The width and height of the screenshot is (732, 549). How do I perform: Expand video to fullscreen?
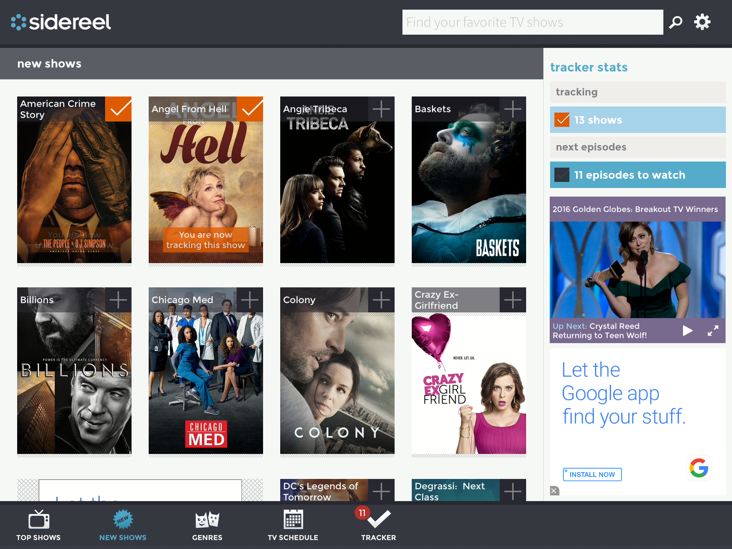click(713, 331)
